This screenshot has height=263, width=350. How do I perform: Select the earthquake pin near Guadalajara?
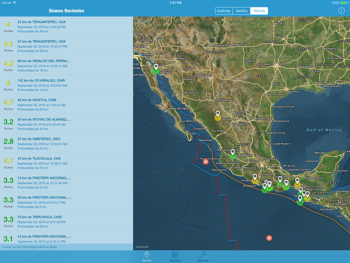tap(233, 152)
